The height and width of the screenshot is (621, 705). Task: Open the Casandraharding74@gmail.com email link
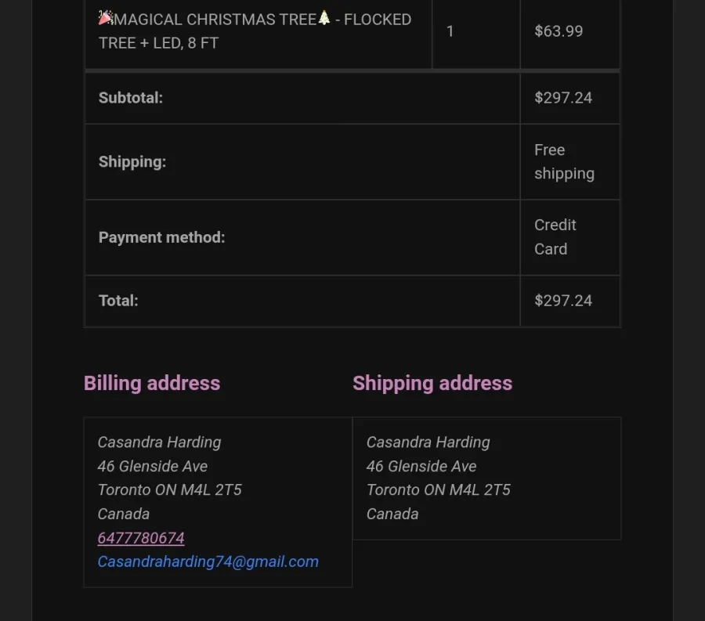[208, 561]
